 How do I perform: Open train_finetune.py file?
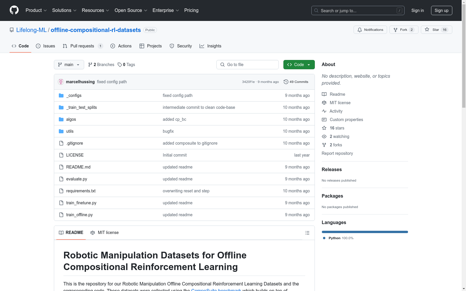click(81, 203)
